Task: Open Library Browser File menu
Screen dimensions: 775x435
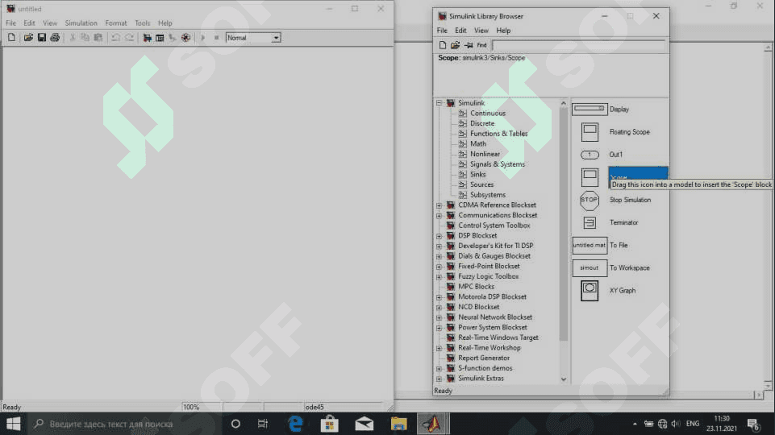Action: click(442, 30)
